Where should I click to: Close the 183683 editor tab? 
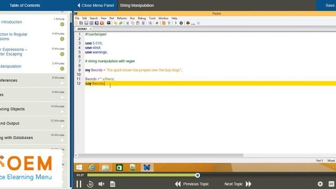[91, 29]
